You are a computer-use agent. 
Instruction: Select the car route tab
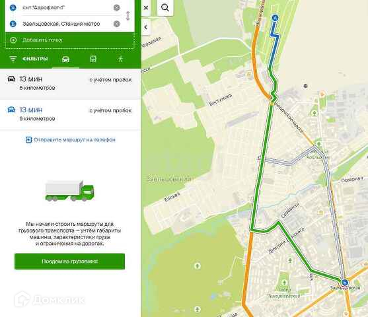(65, 59)
